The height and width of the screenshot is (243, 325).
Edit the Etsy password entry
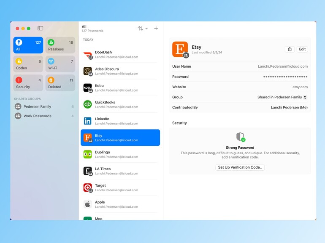click(302, 49)
